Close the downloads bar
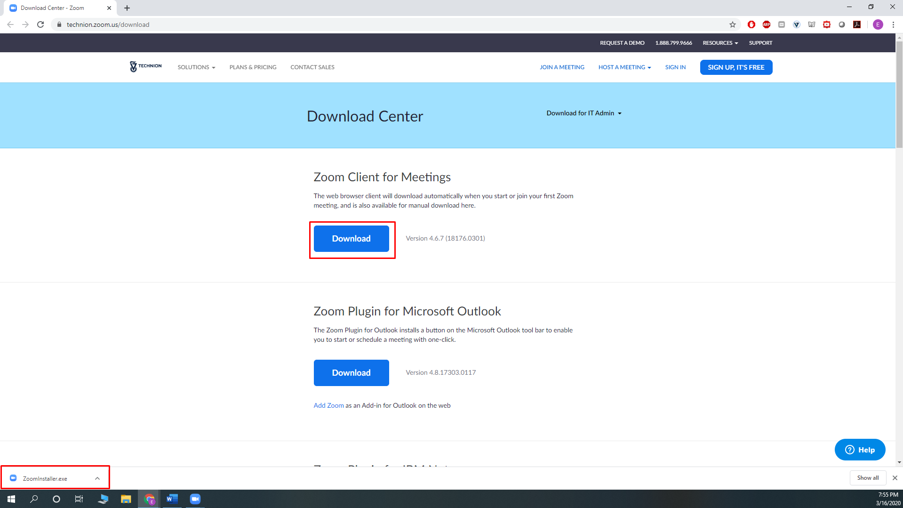The height and width of the screenshot is (508, 903). click(x=895, y=478)
